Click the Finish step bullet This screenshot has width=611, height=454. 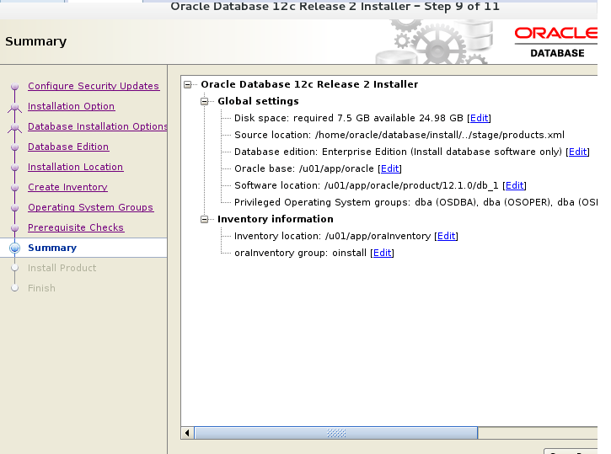click(x=15, y=289)
